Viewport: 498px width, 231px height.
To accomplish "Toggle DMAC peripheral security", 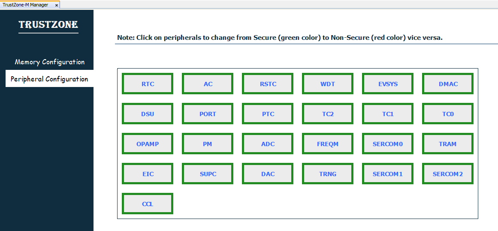I will (x=448, y=84).
